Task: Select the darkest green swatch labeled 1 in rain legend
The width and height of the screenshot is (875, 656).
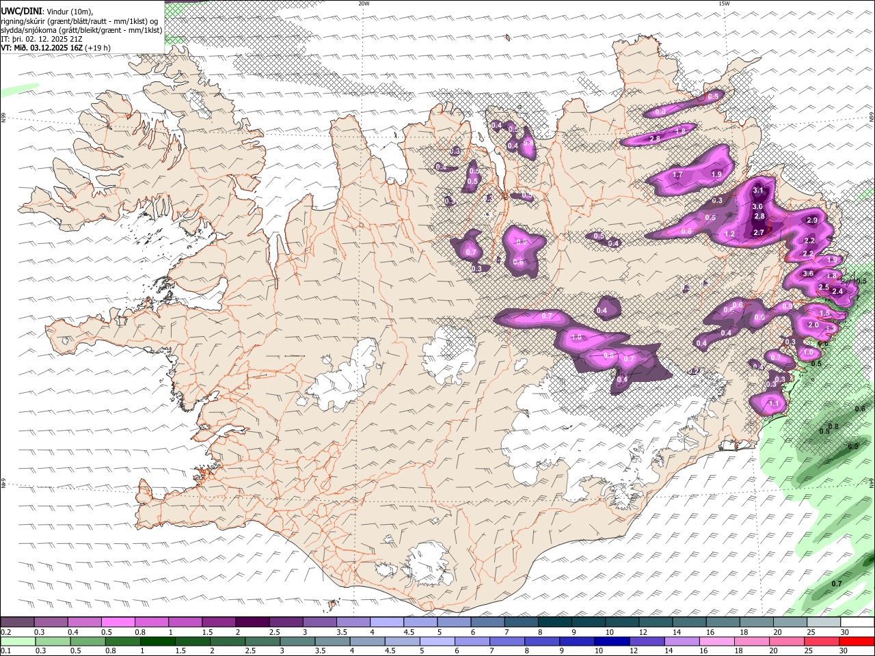Action: point(157,642)
